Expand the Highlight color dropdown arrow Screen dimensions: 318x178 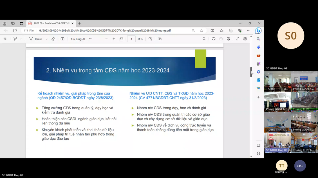21,39
